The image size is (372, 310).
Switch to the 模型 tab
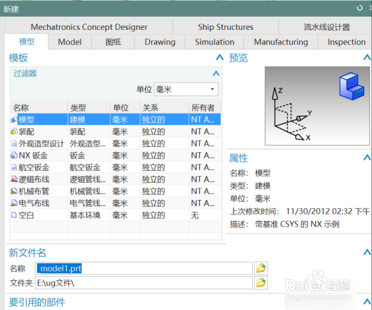point(27,42)
